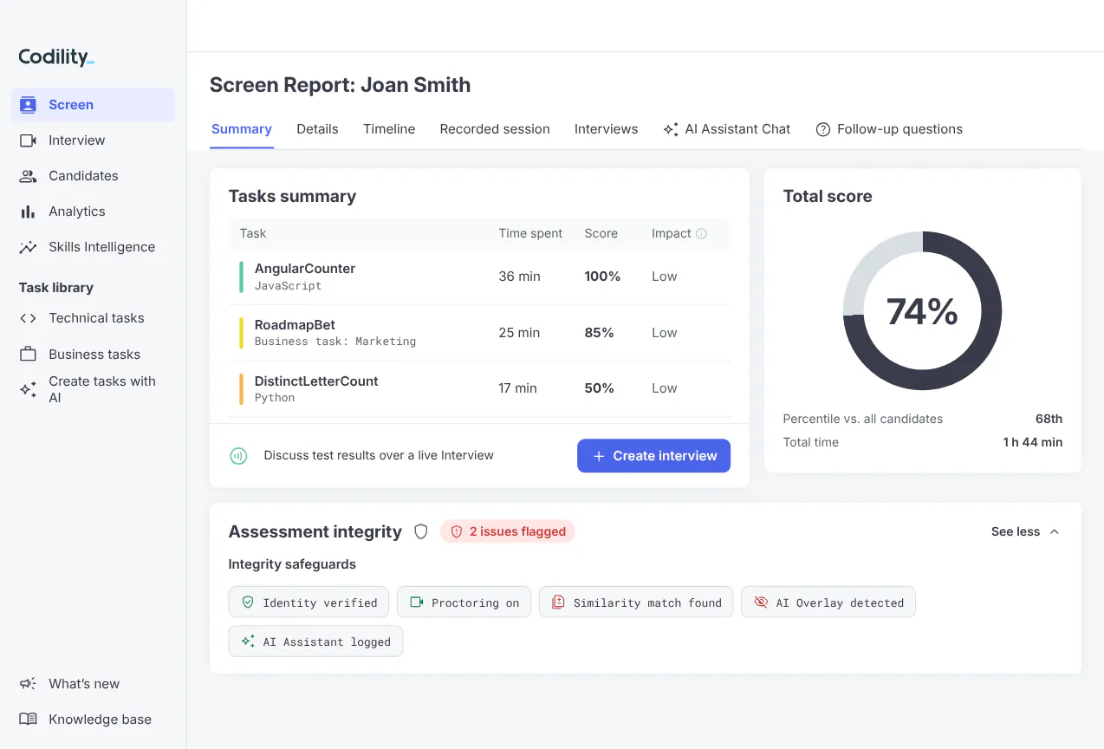The height and width of the screenshot is (749, 1104).
Task: Open Business tasks library
Action: click(93, 354)
